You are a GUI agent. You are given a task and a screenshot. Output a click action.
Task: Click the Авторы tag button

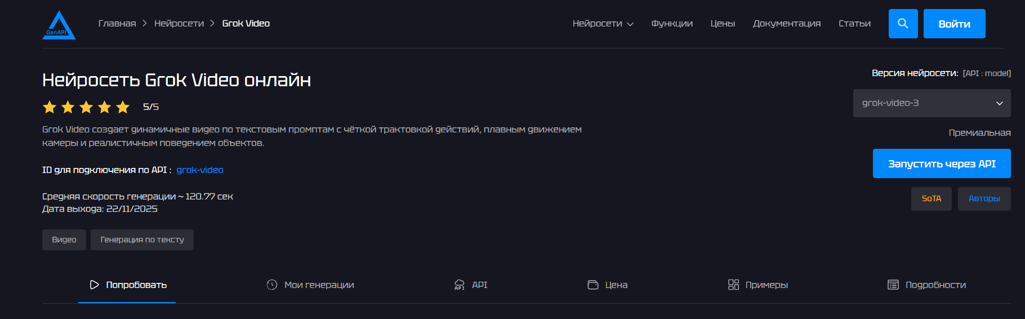coord(984,198)
